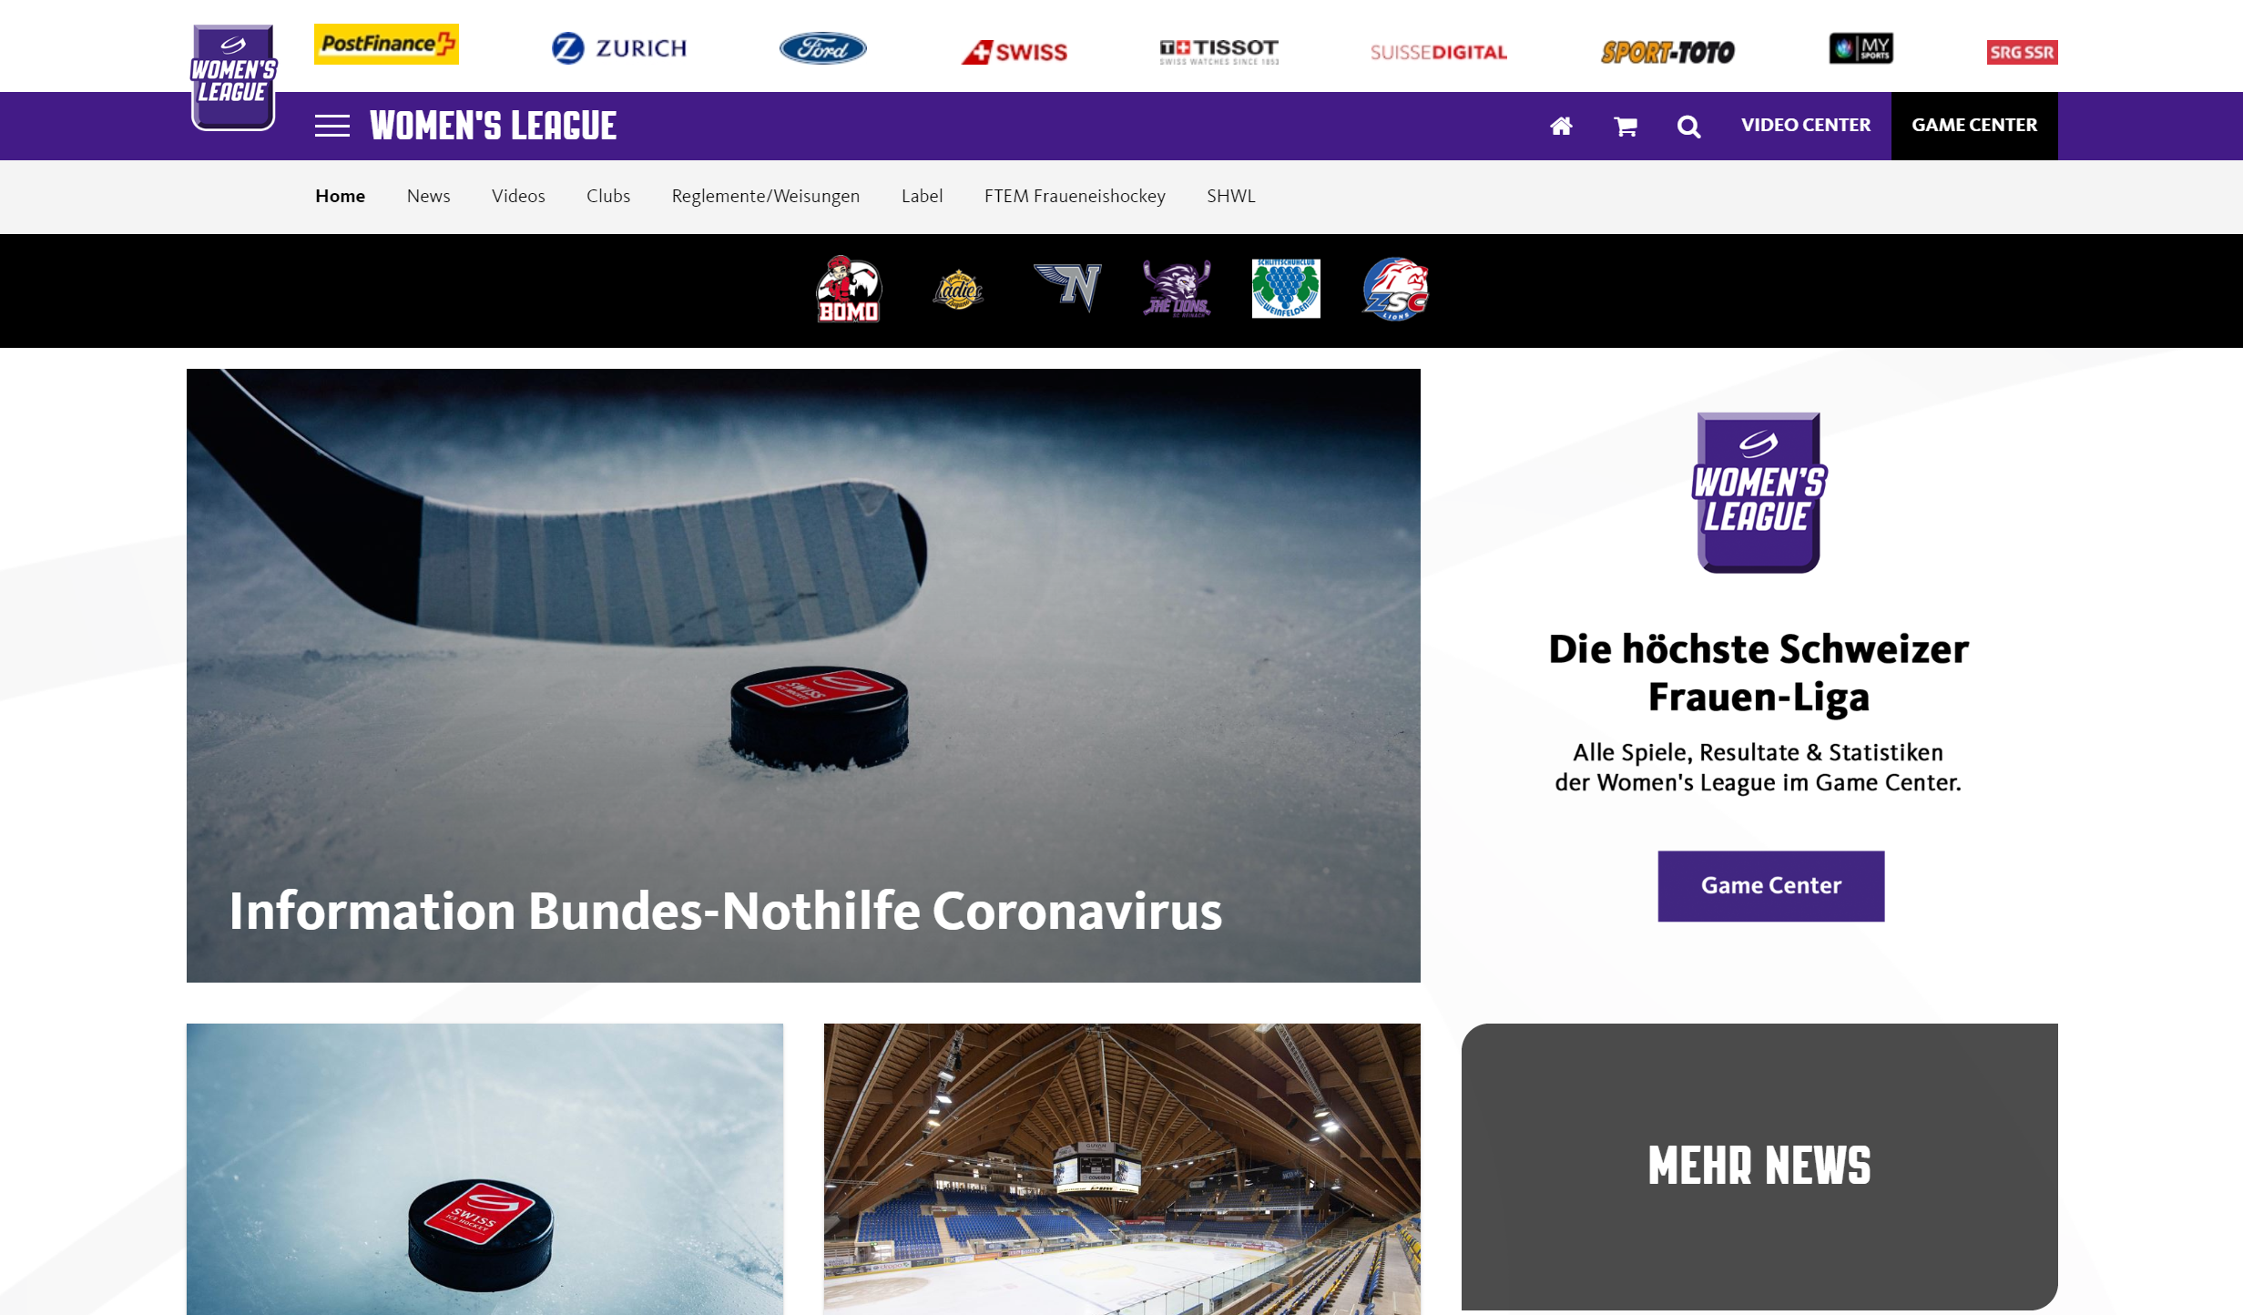
Task: Select the ZSC Lions club logo
Action: [x=1395, y=289]
